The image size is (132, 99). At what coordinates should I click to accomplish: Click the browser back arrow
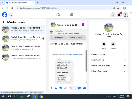[x=3, y=8]
